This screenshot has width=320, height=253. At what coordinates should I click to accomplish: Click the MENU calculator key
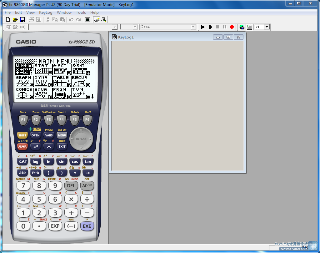[62, 135]
